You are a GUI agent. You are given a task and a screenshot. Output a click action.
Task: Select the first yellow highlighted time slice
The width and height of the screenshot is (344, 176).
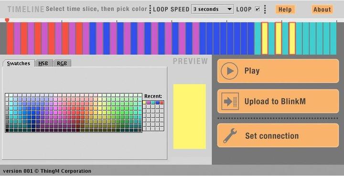click(265, 38)
